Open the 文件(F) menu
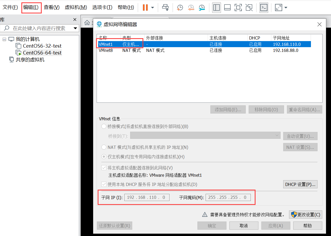Screen dimensions: 331x236 tap(10, 7)
